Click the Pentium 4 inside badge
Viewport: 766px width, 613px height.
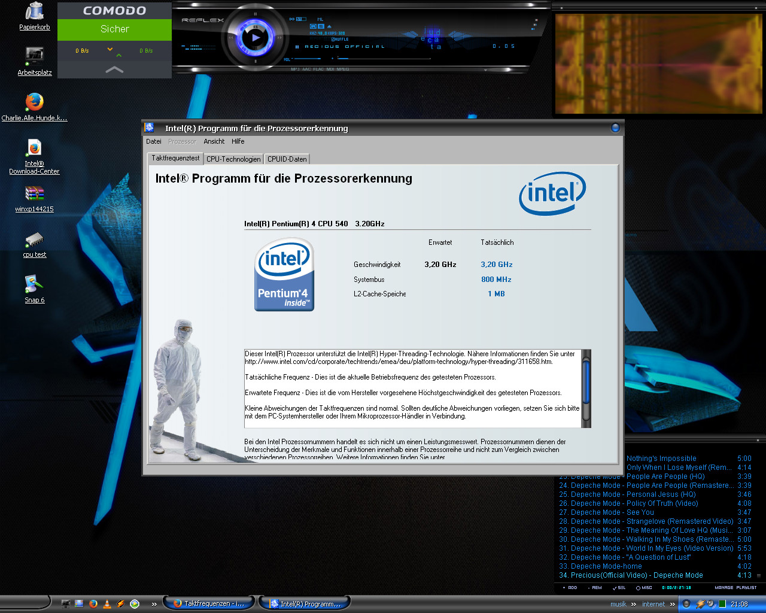(284, 274)
